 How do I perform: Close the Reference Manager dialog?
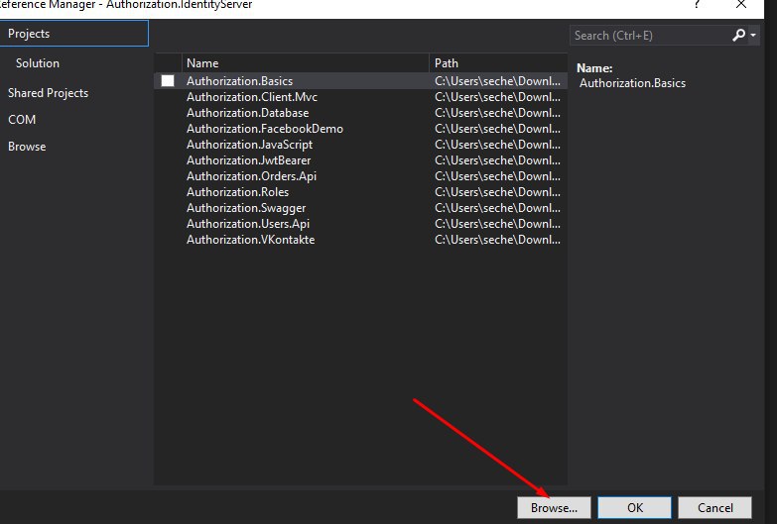tap(741, 4)
